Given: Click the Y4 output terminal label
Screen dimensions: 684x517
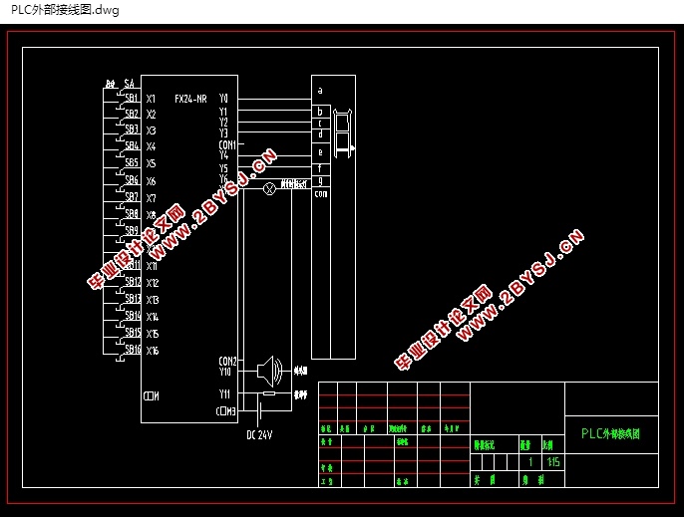Looking at the screenshot, I should pos(223,155).
